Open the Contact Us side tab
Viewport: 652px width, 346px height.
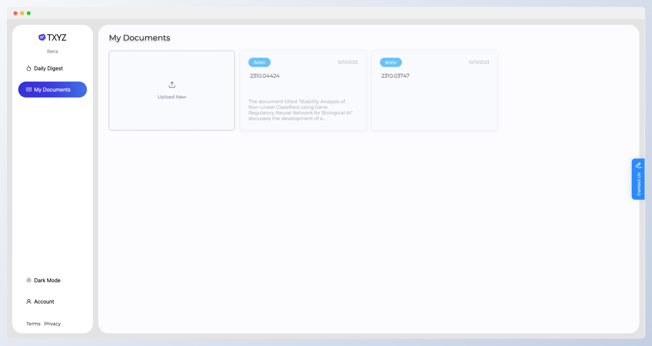pos(638,179)
